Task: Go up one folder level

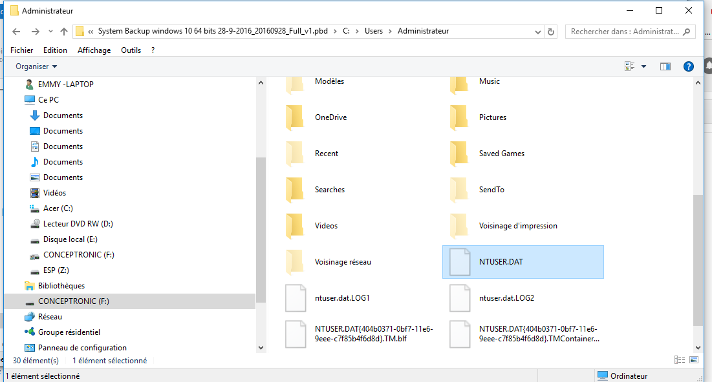Action: pyautogui.click(x=64, y=31)
